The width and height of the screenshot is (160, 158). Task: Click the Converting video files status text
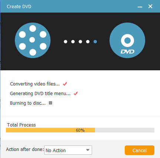pos(35,84)
